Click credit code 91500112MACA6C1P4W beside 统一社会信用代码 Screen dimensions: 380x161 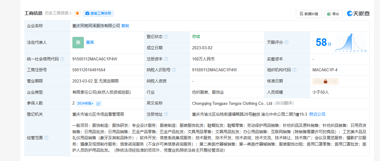tap(95, 59)
